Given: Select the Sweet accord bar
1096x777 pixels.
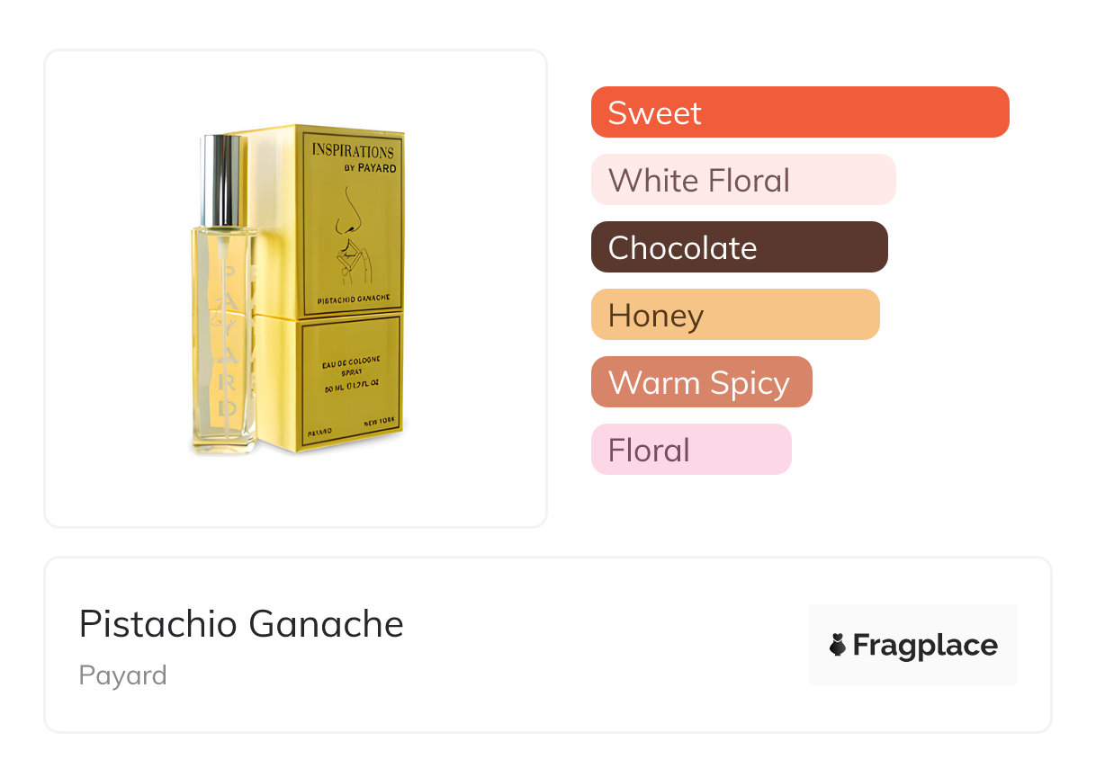Looking at the screenshot, I should click(799, 112).
